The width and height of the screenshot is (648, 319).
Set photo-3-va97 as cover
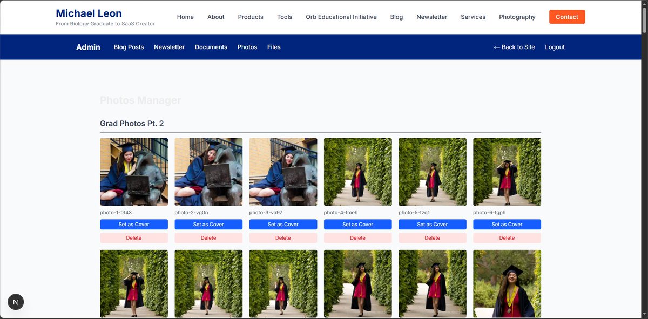(x=283, y=225)
